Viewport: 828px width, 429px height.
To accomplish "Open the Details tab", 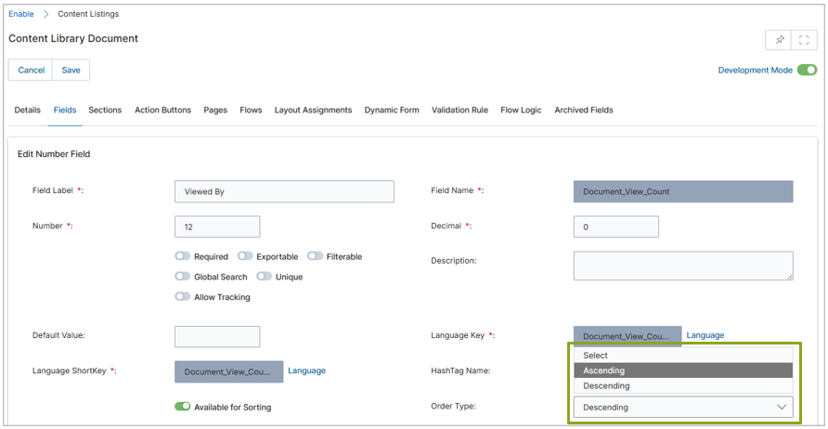I will click(28, 110).
